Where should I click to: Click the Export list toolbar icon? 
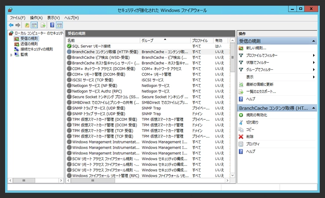pos(43,25)
